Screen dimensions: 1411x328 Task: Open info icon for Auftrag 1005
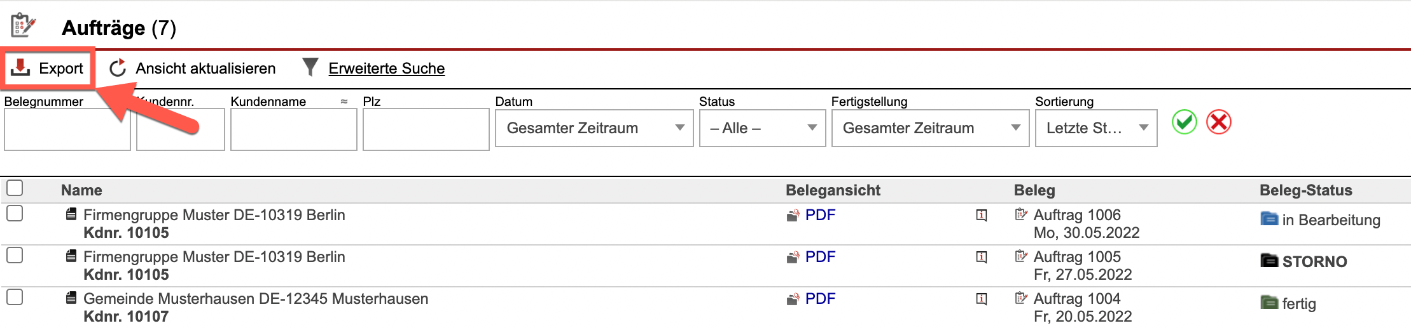pyautogui.click(x=982, y=257)
